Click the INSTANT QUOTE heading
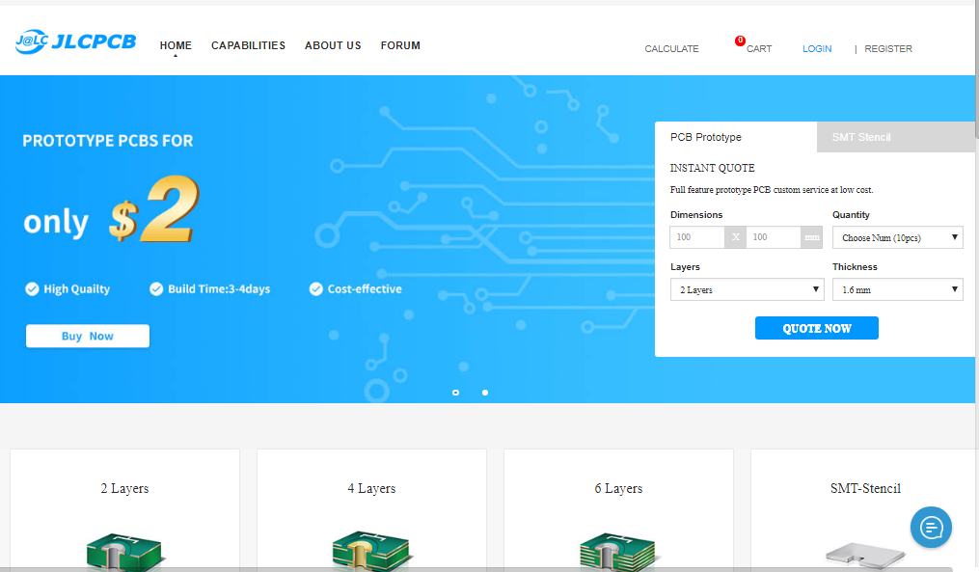Viewport: 979px width, 572px height. (x=712, y=168)
